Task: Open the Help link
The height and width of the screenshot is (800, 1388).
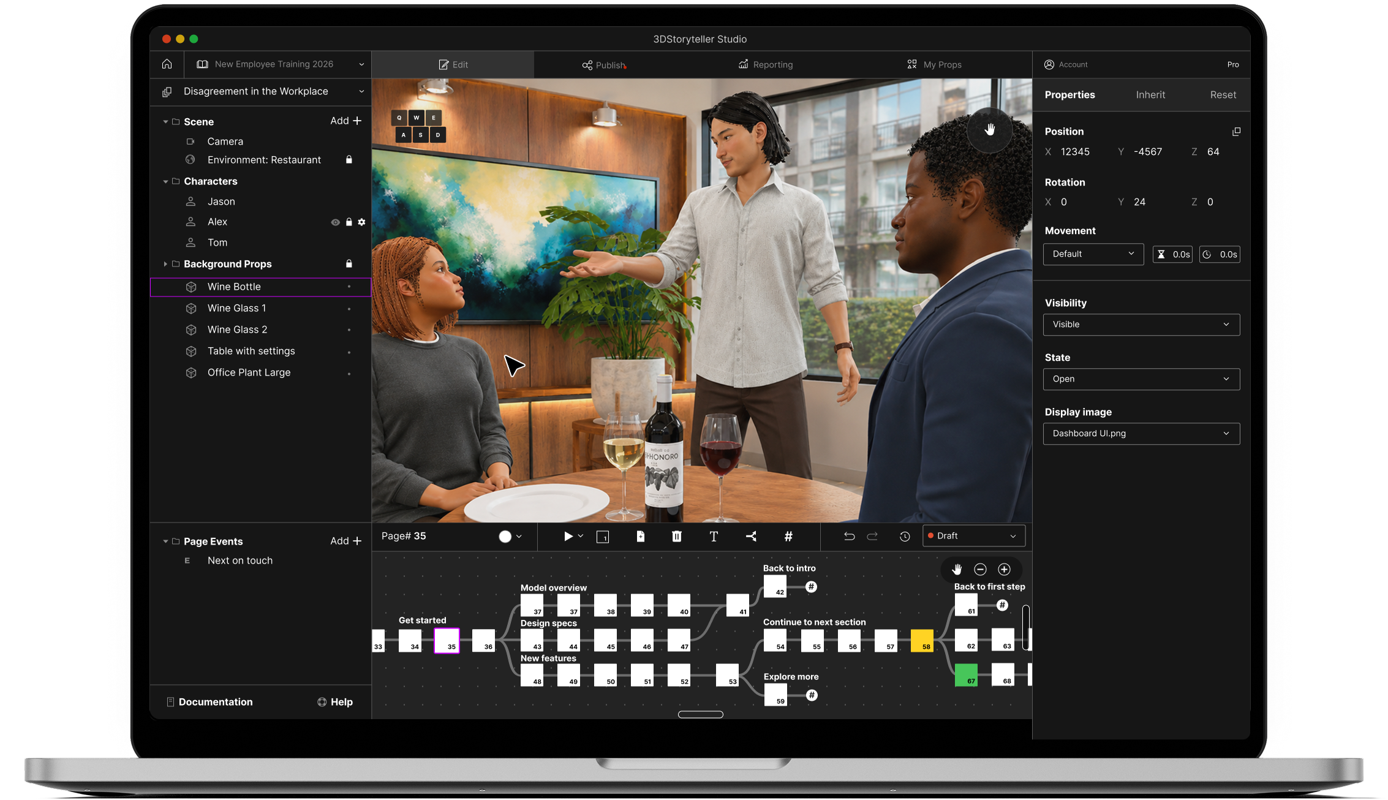Action: click(x=335, y=702)
